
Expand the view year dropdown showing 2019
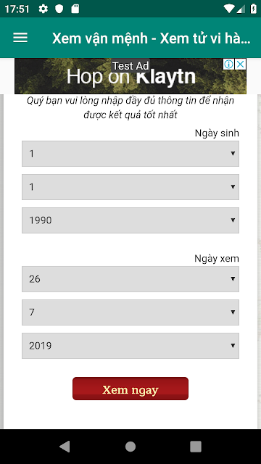click(130, 346)
